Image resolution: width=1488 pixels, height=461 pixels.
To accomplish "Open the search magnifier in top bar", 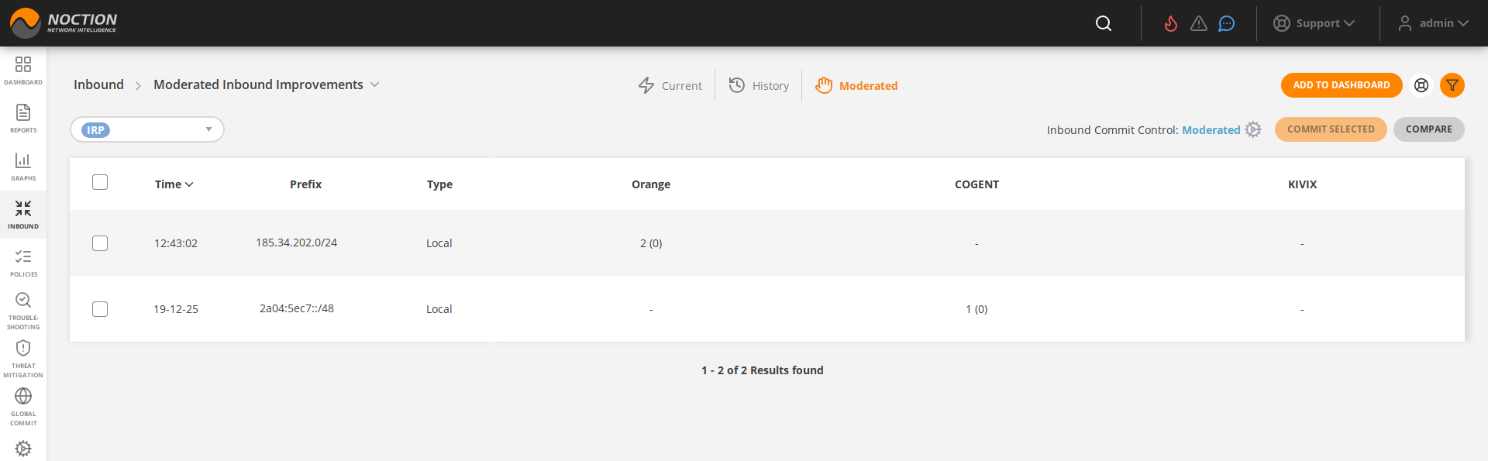I will (1104, 23).
